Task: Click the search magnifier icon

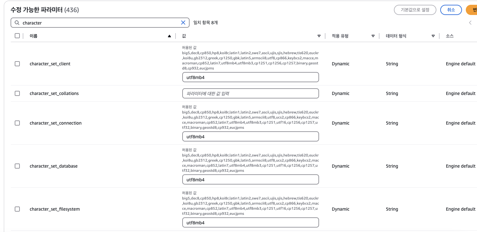Action: (x=17, y=23)
